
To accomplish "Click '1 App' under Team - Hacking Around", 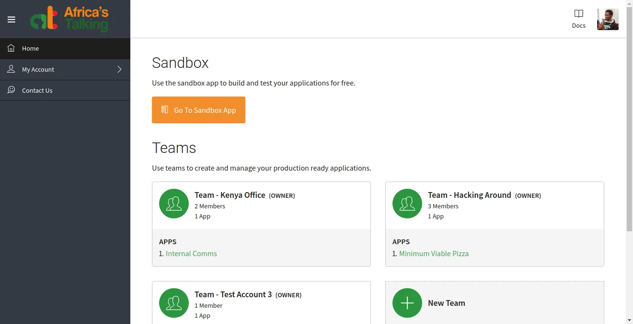I will coord(436,216).
